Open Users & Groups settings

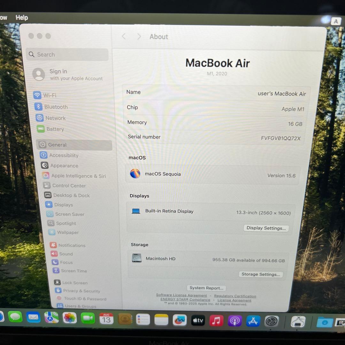(x=76, y=306)
